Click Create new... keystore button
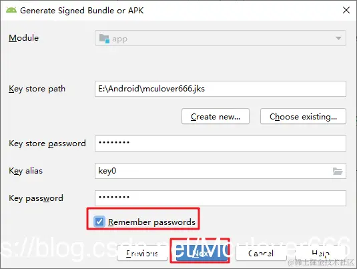This screenshot has width=357, height=269. tap(216, 116)
